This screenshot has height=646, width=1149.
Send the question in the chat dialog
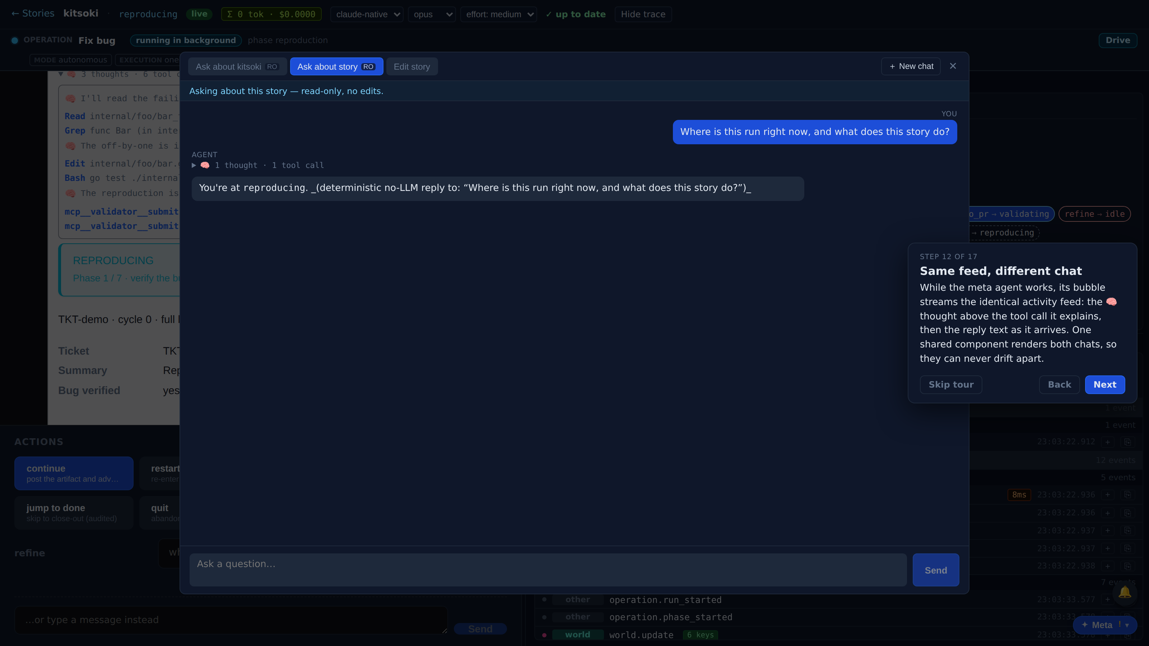(936, 570)
